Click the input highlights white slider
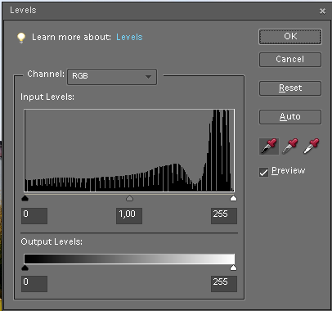The height and width of the screenshot is (311, 332). pos(233,198)
